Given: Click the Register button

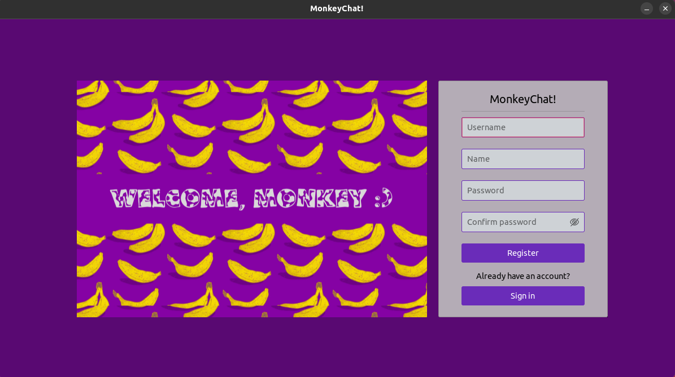Looking at the screenshot, I should [x=522, y=253].
